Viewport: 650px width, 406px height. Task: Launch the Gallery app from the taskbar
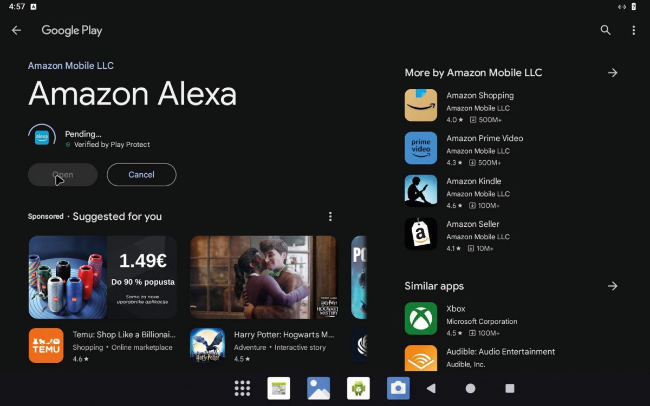[318, 388]
